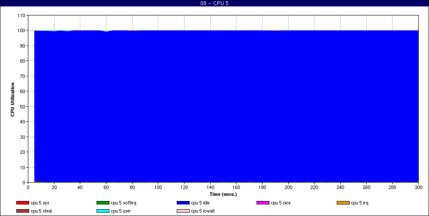The width and height of the screenshot is (429, 216).
Task: Click the chart title '08 - CPU 5'
Action: (214, 3)
